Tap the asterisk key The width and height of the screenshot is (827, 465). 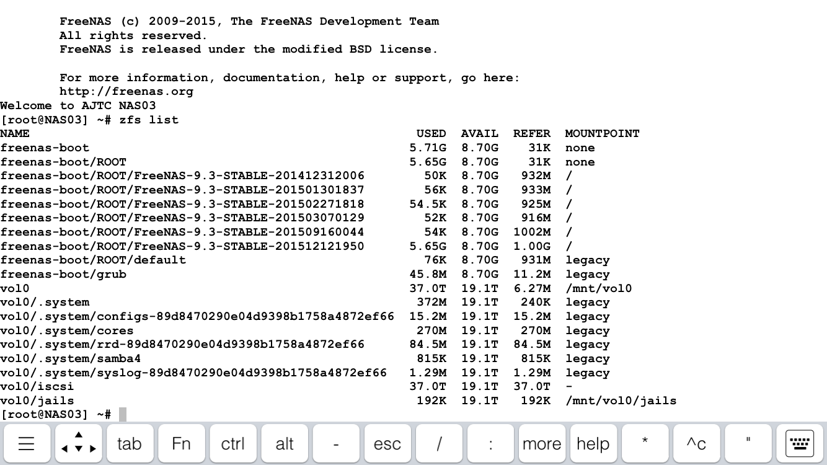click(x=645, y=444)
